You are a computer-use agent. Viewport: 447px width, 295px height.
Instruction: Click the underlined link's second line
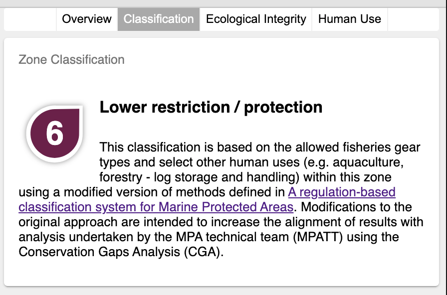tap(150, 206)
